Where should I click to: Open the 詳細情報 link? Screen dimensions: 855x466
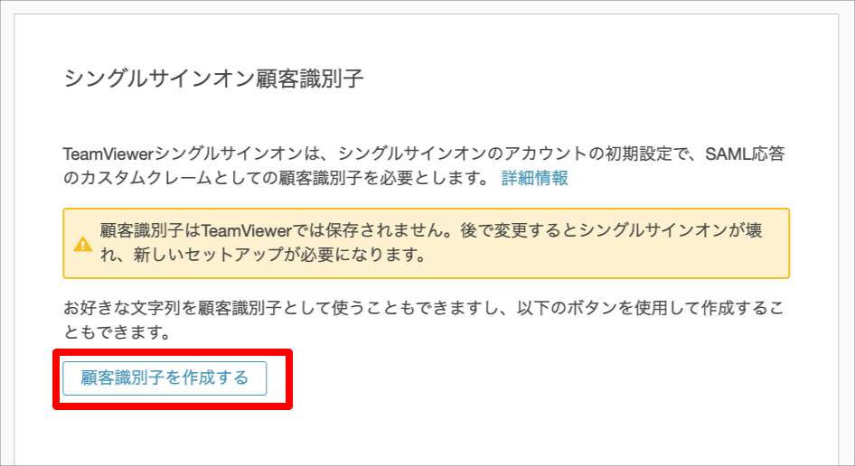click(535, 178)
